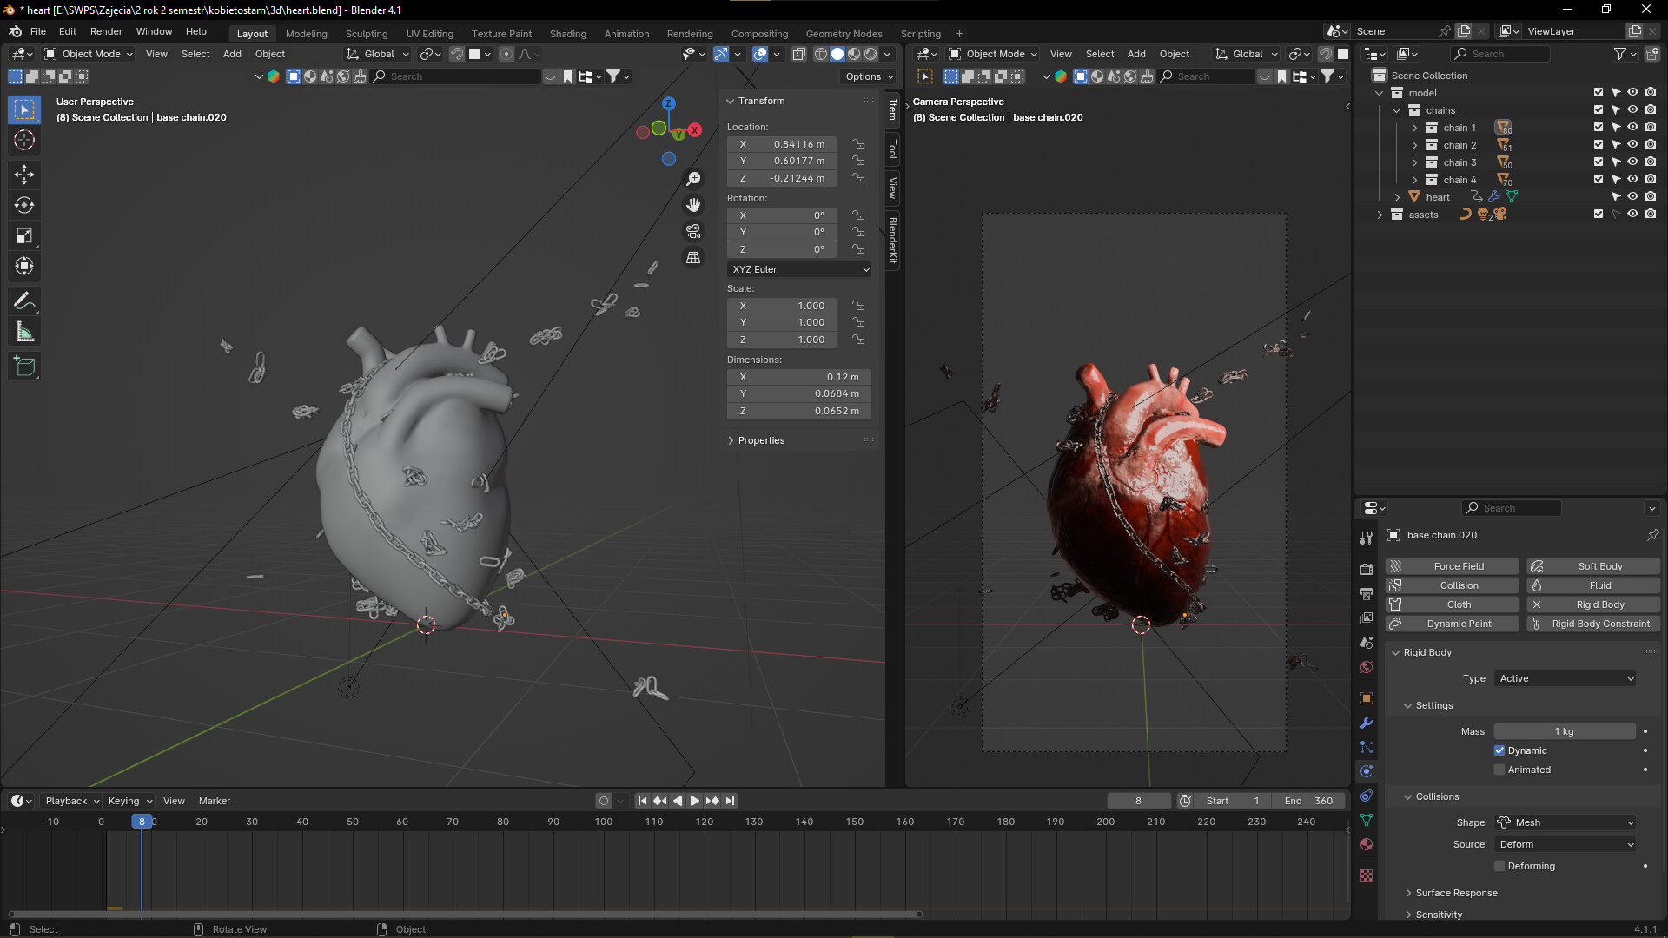Expand the chain 1 collection
Image resolution: width=1668 pixels, height=938 pixels.
pos(1414,128)
